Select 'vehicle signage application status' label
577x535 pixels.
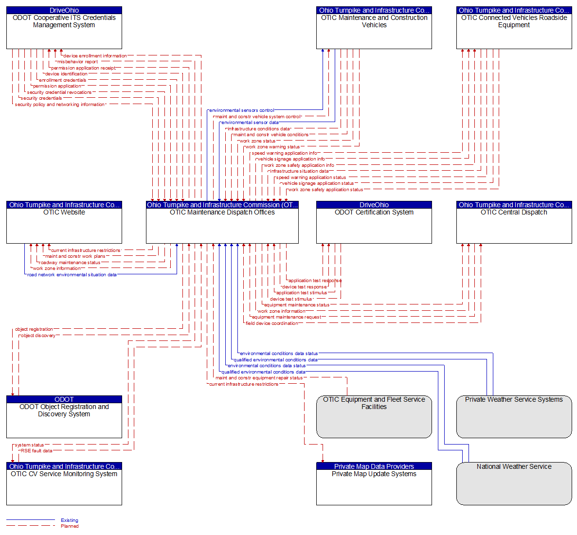318,183
